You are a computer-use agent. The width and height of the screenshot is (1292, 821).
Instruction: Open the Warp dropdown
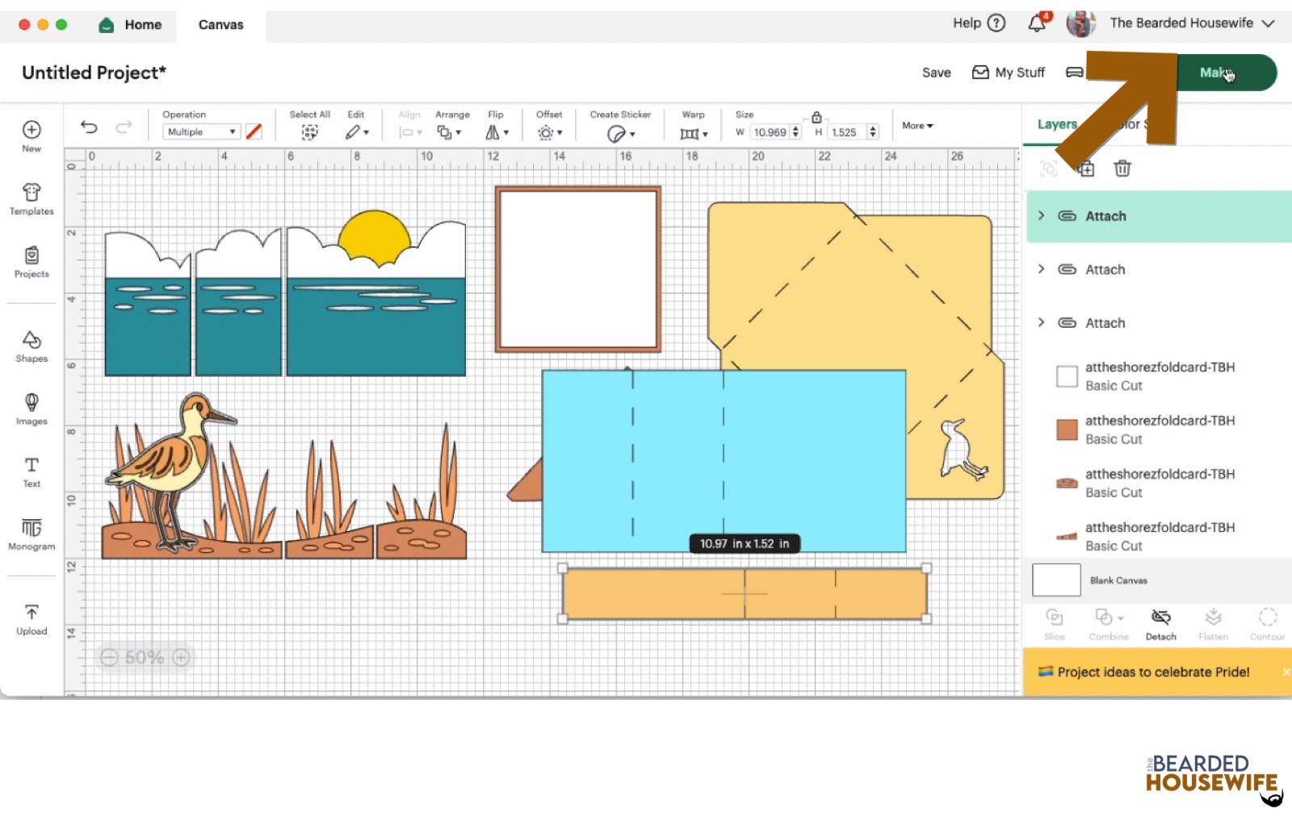point(694,133)
